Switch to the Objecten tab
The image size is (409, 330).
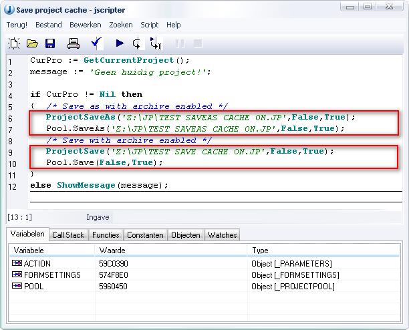186,235
